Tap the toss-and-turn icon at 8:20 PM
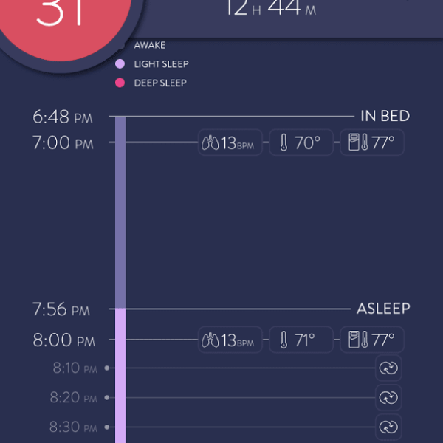The height and width of the screenshot is (443, 443). coord(388,397)
